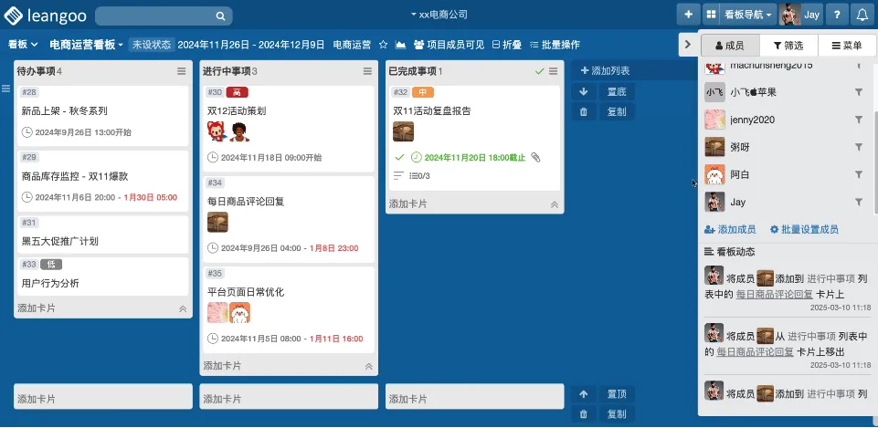Click the 置底 button
Screen dimensions: 878x428
(617, 92)
